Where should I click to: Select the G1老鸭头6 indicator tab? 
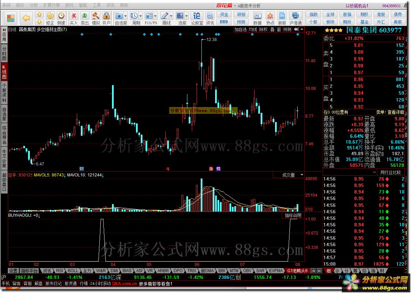298,270
